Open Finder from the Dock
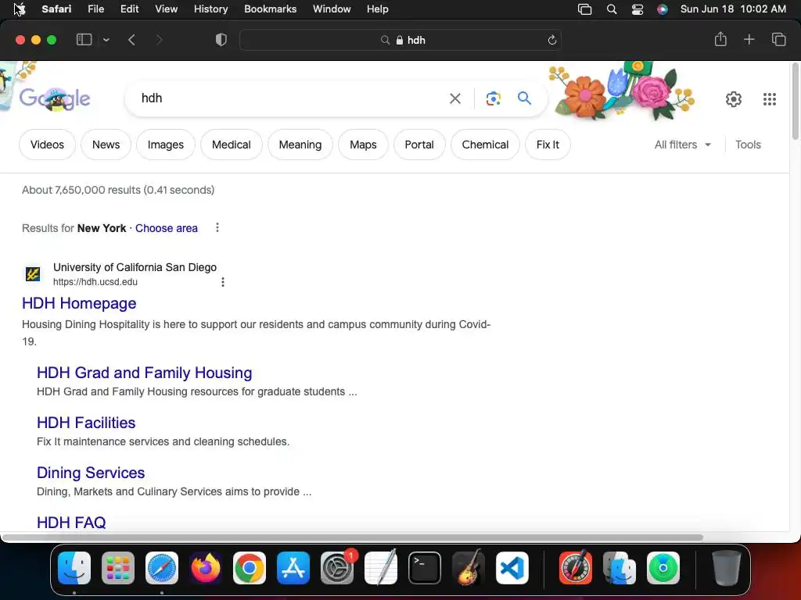Screen dimensions: 801x600 point(74,568)
